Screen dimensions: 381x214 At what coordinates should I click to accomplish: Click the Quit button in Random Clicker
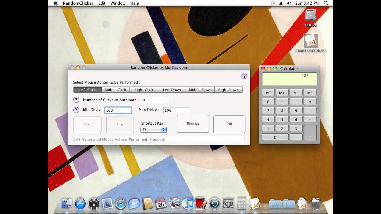(x=229, y=124)
